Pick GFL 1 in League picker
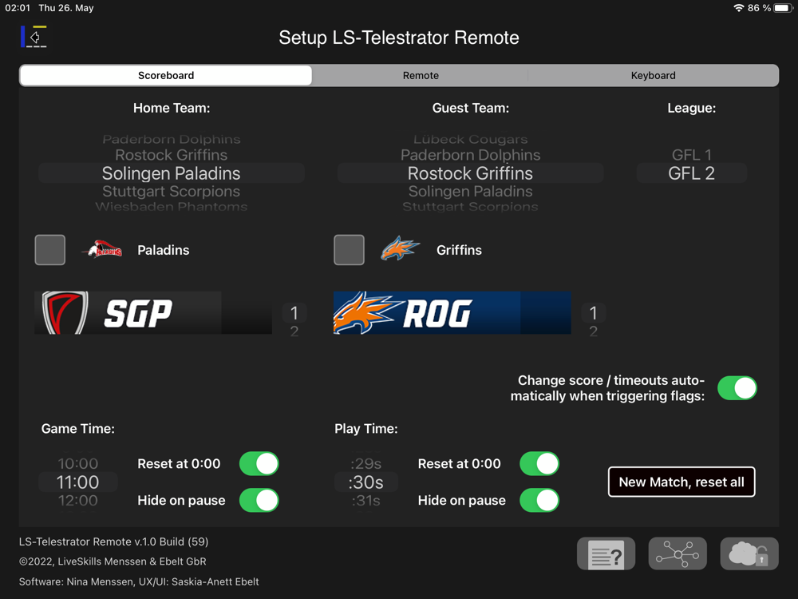The image size is (798, 599). tap(691, 155)
